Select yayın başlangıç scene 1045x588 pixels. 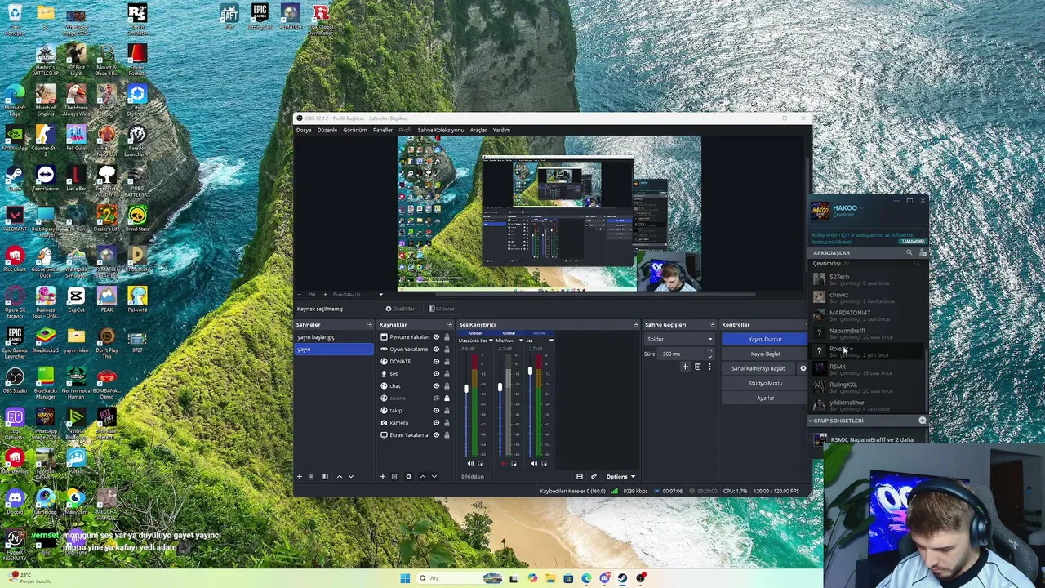334,336
